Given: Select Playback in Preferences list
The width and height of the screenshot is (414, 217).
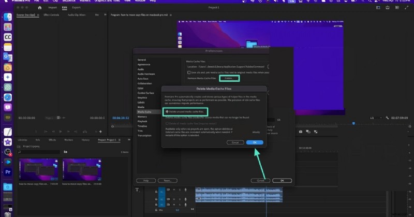Looking at the screenshot, I should click(x=142, y=122).
